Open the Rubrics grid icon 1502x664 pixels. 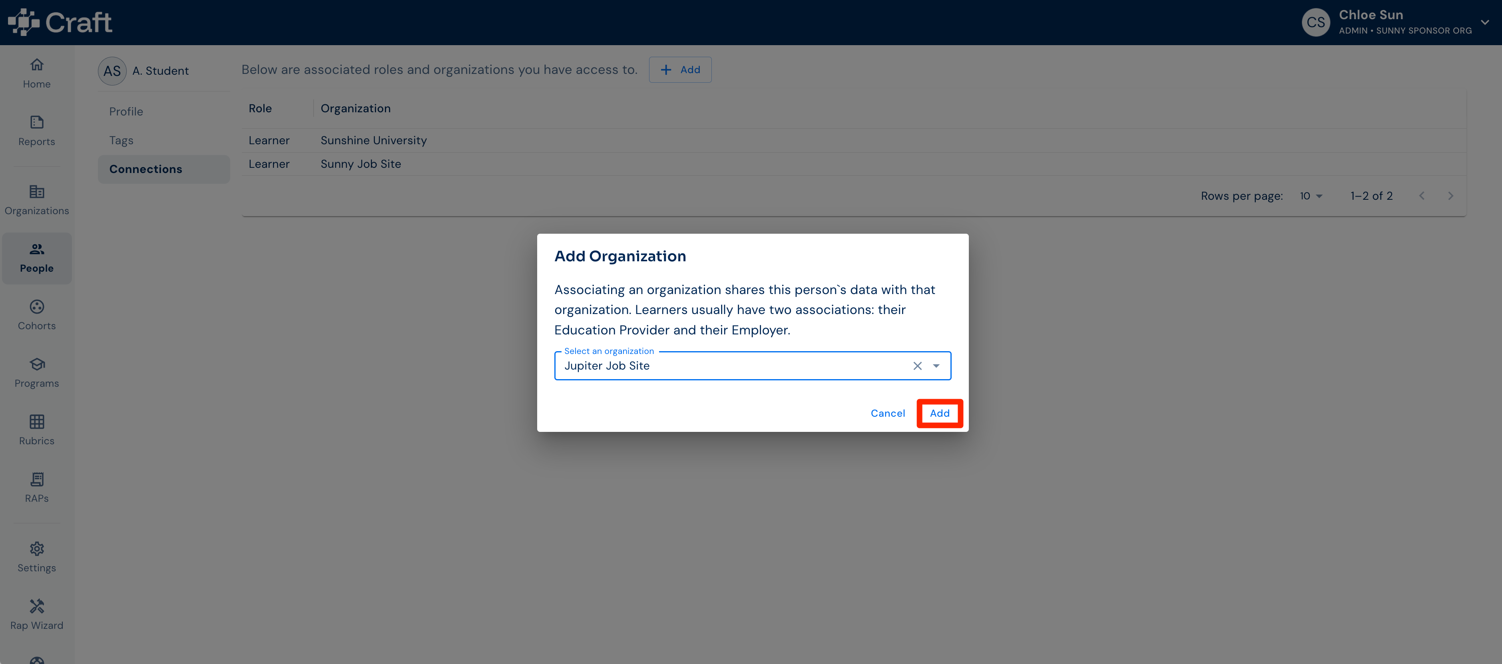(x=37, y=421)
